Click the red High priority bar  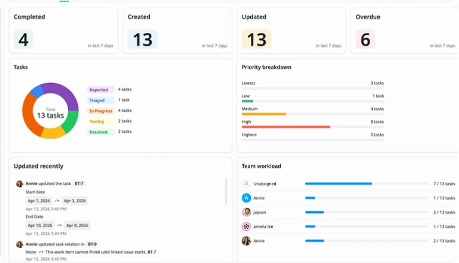[x=286, y=127]
